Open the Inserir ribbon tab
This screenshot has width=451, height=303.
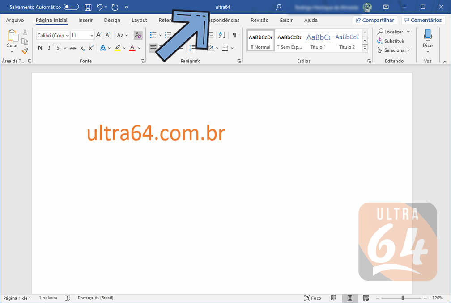85,20
